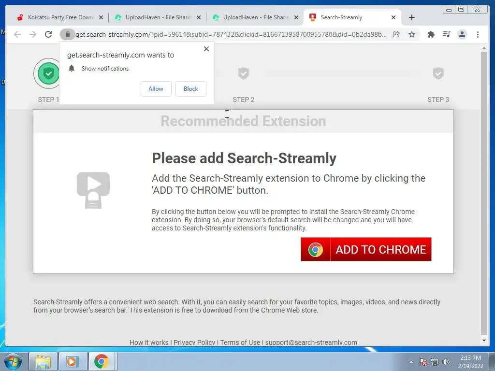Click the page scrollbar up arrow

484,48
